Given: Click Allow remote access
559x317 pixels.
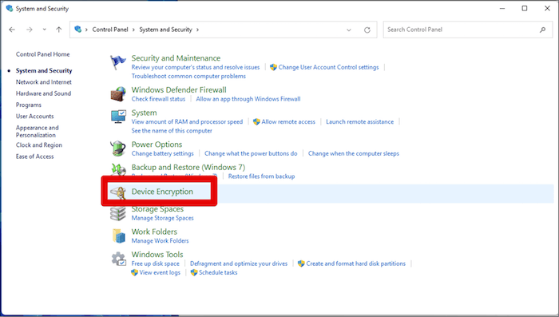Looking at the screenshot, I should pos(288,122).
